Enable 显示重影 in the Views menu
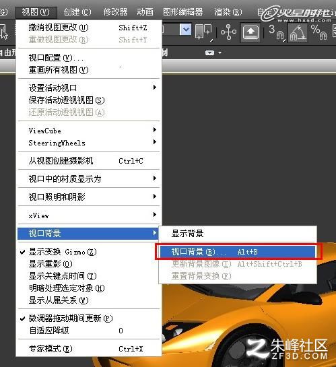Image resolution: width=336 pixels, height=367 pixels. [x=51, y=264]
